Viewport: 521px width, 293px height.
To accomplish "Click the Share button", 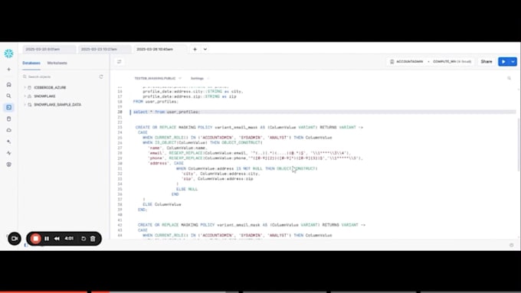I will coord(487,62).
